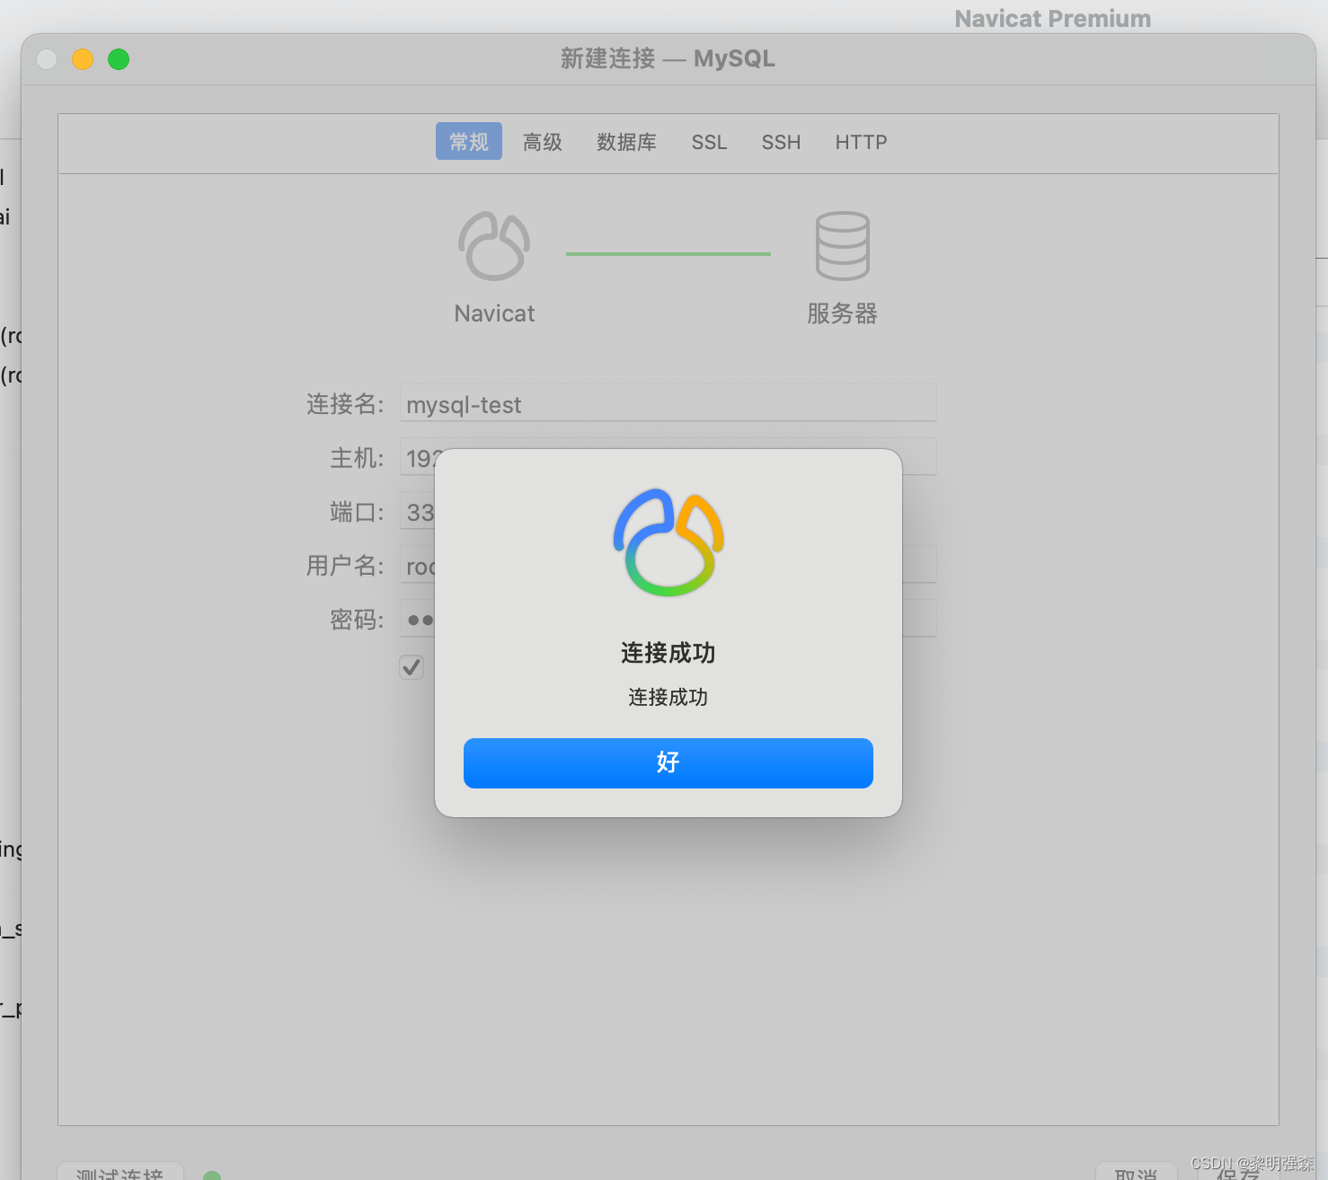This screenshot has width=1328, height=1180.
Task: Click the 测试连接 button
Action: pos(120,1171)
